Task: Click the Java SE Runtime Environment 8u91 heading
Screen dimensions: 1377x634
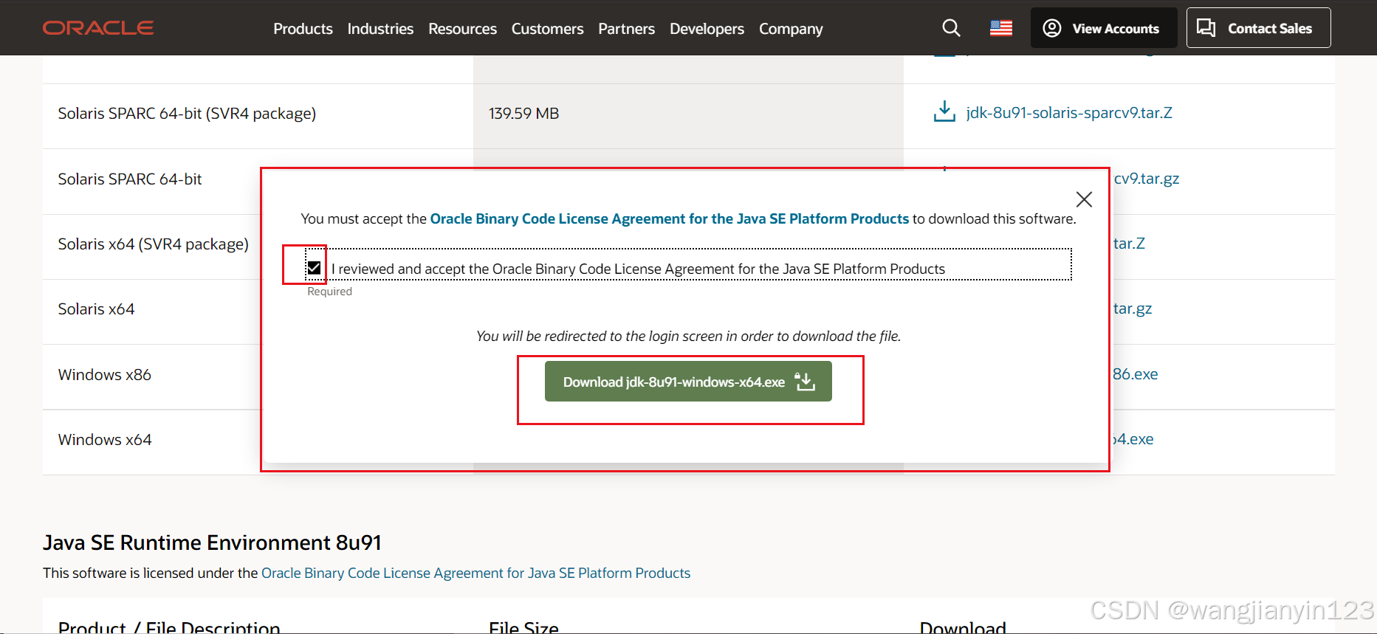Action: point(212,542)
